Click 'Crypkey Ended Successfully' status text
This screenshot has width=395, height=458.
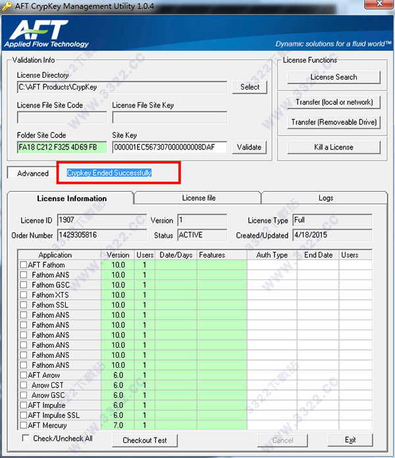[x=109, y=173]
